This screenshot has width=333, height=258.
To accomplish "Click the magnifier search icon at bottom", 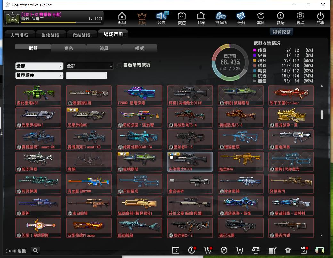I will pos(36,251).
